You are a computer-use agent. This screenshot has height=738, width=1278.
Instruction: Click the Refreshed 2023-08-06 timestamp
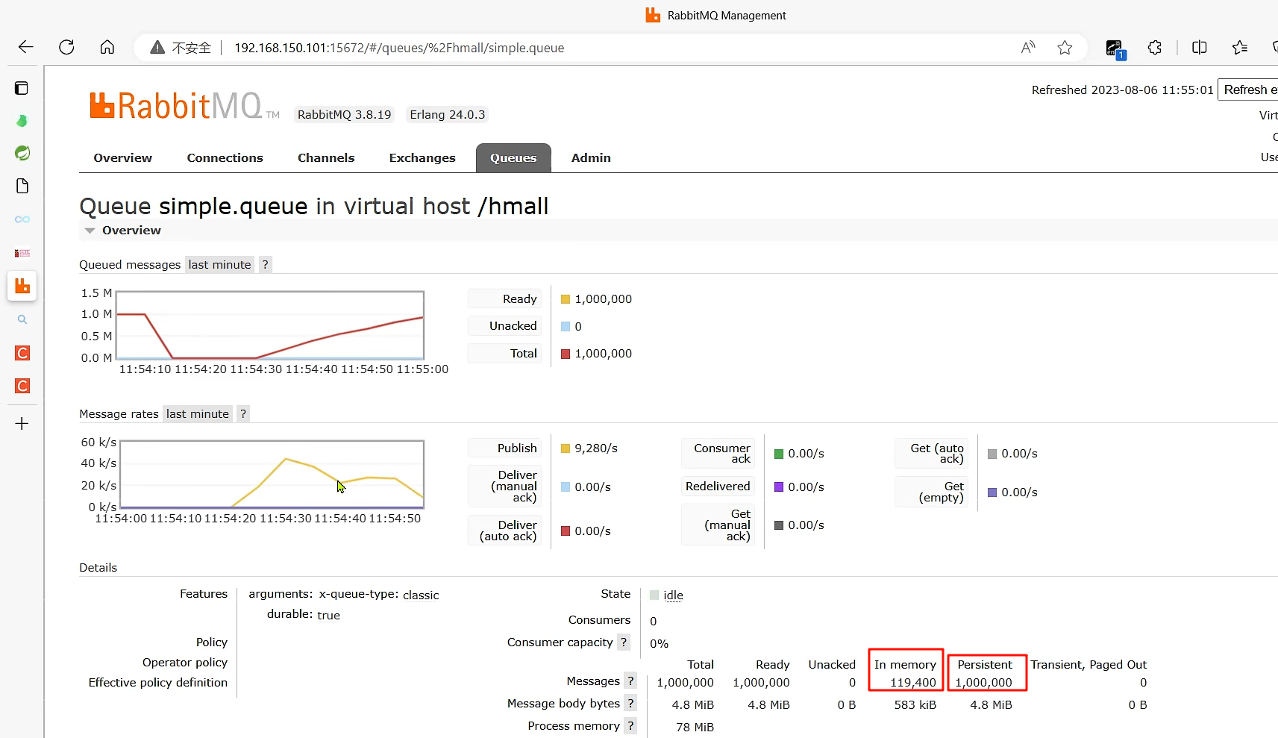tap(1122, 90)
